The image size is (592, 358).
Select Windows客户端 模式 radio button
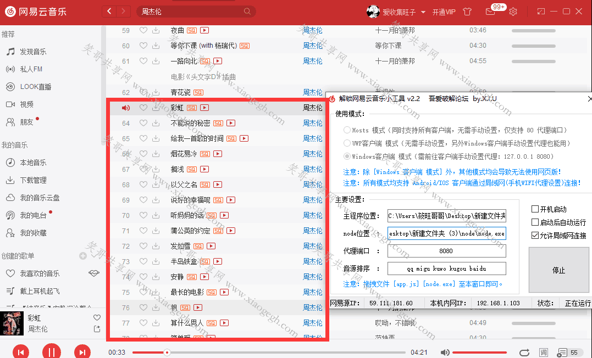pyautogui.click(x=347, y=156)
